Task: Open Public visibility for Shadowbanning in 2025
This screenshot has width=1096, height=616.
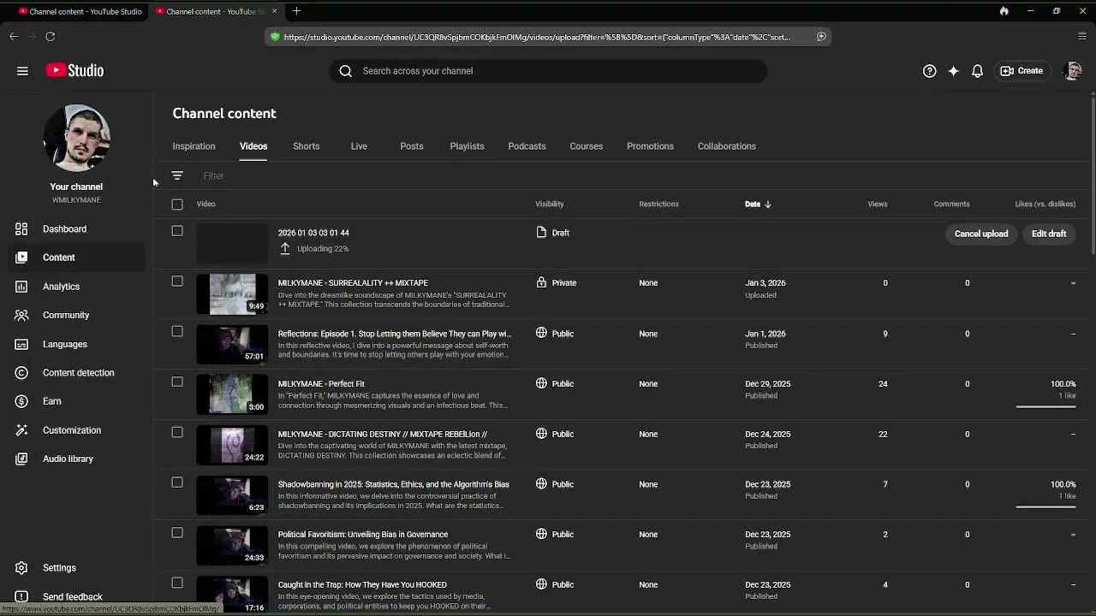Action: (x=555, y=484)
